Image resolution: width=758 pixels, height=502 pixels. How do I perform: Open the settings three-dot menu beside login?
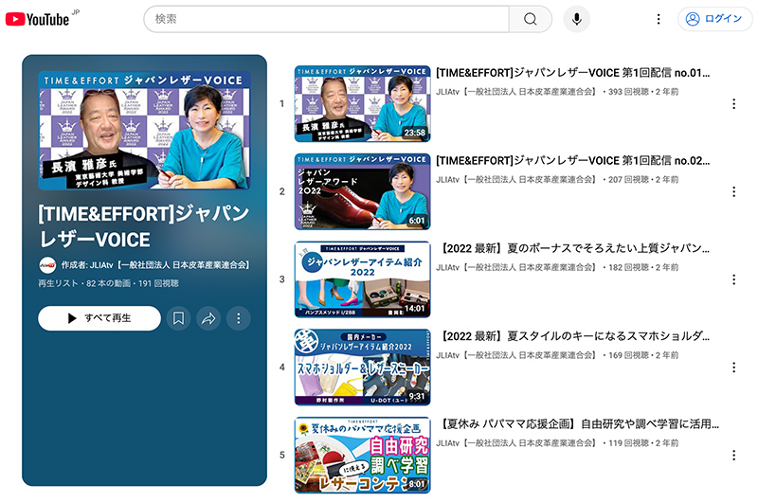coord(659,19)
